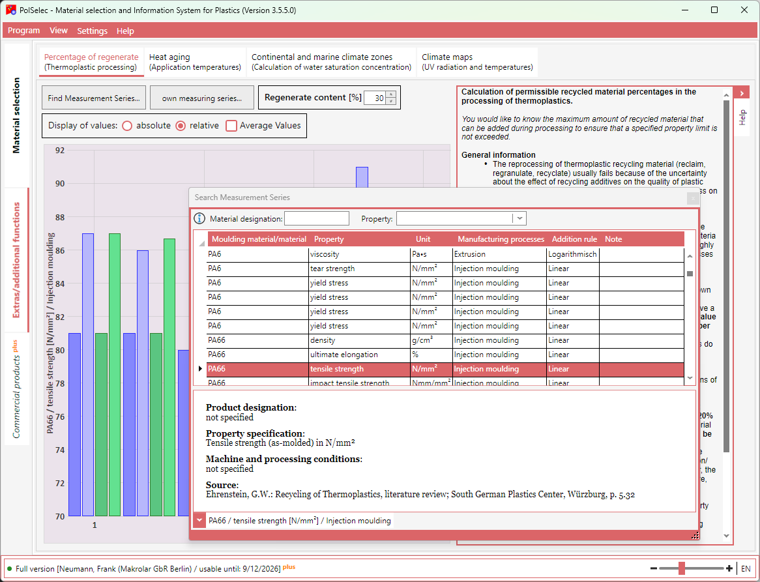Click the Addition rule column header
The width and height of the screenshot is (760, 582).
click(574, 239)
